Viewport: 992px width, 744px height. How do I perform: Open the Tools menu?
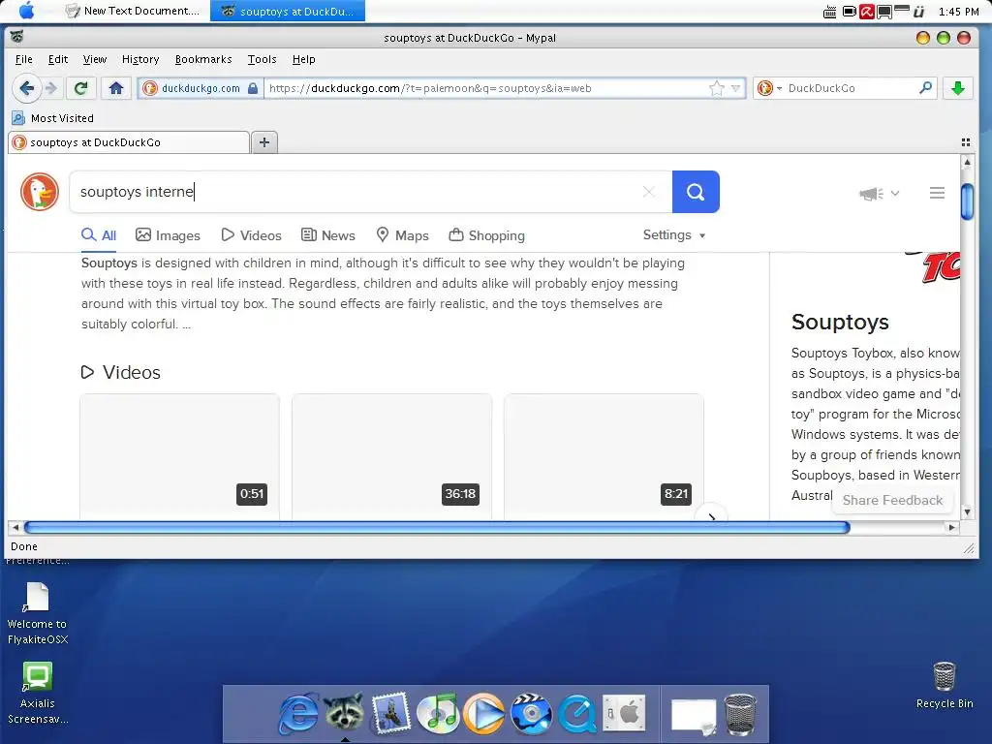click(262, 59)
